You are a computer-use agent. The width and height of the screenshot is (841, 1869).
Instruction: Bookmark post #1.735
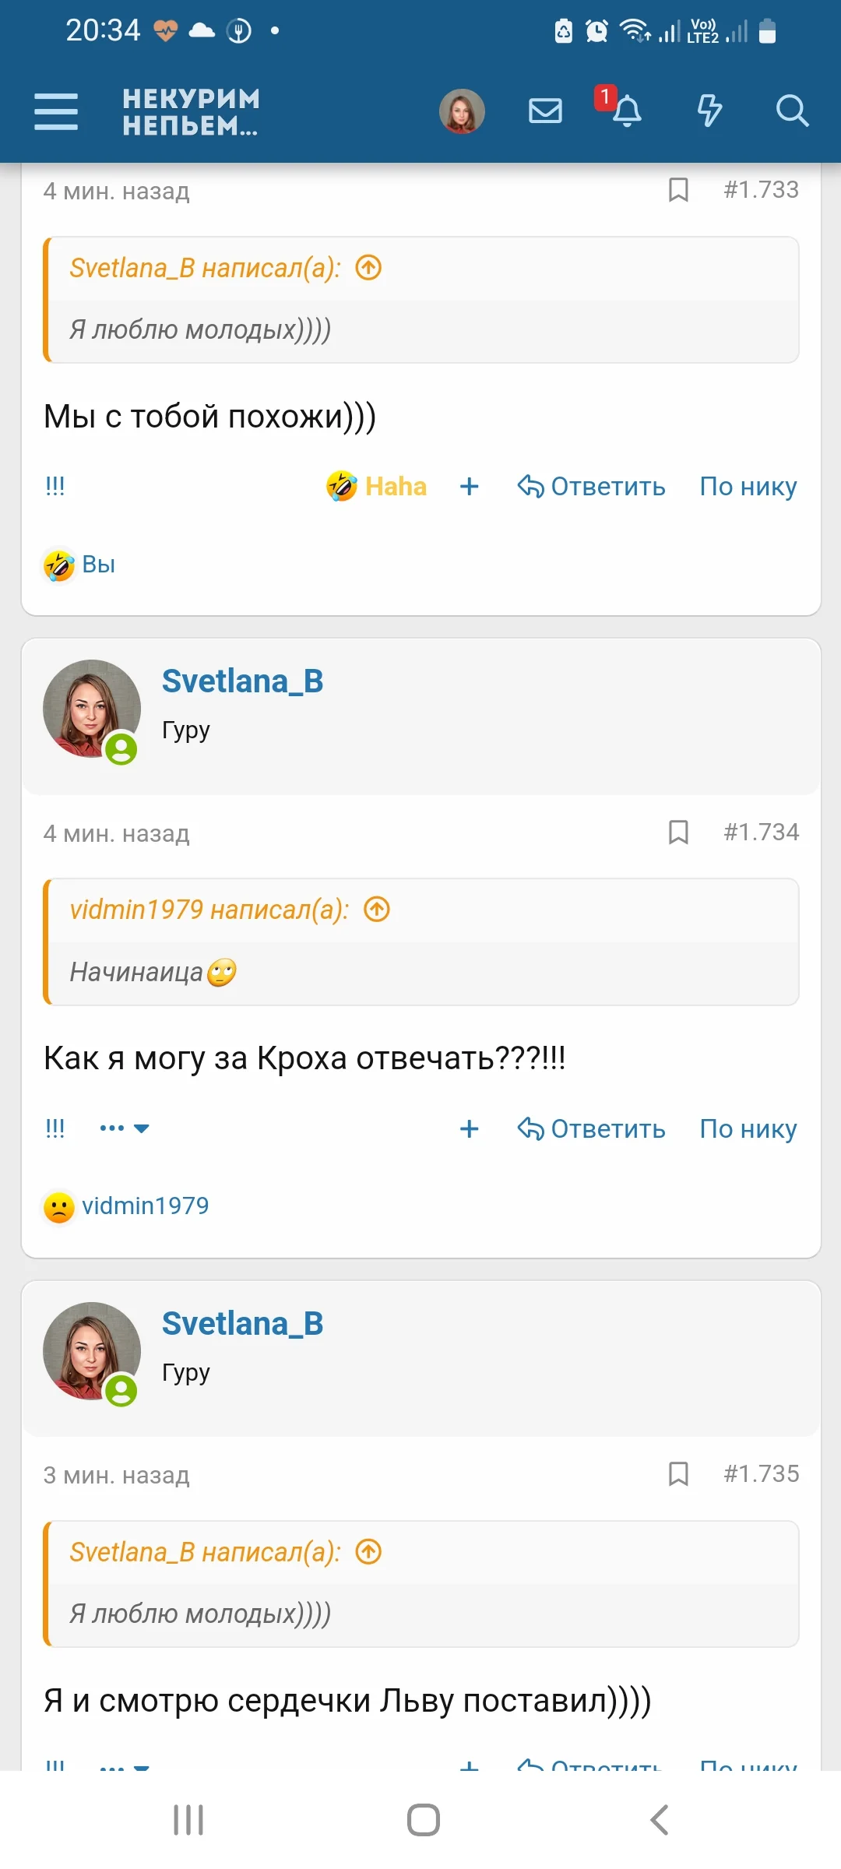678,1473
